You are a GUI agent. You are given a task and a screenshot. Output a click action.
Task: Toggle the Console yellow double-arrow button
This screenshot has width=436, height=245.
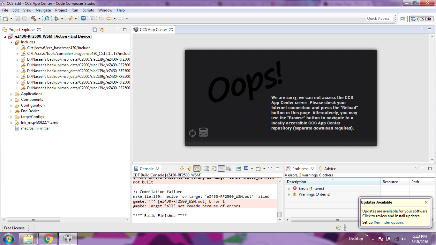click(197, 168)
